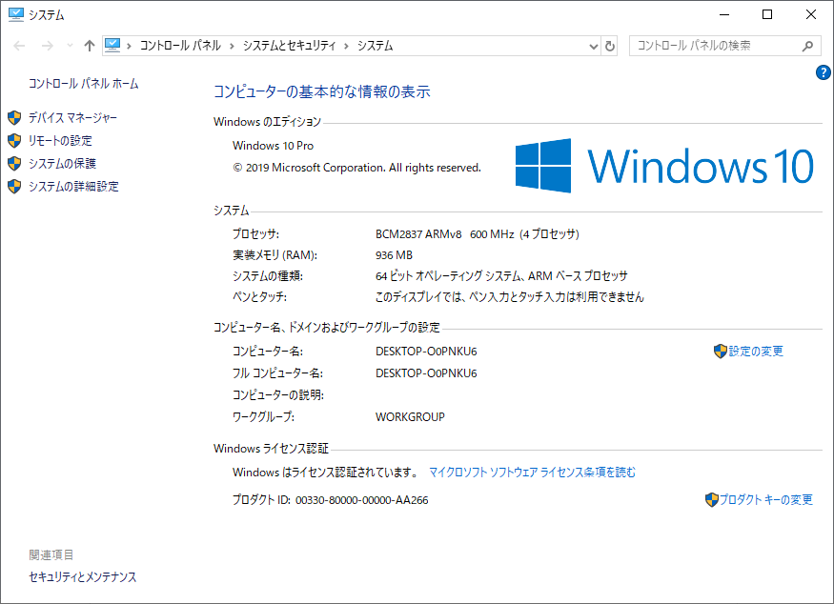This screenshot has width=834, height=604.
Task: Open システムの詳細設定 in the sidebar
Action: tap(72, 186)
